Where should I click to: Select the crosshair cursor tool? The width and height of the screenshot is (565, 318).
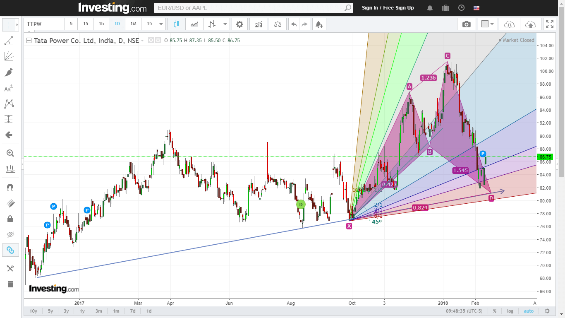click(x=8, y=25)
